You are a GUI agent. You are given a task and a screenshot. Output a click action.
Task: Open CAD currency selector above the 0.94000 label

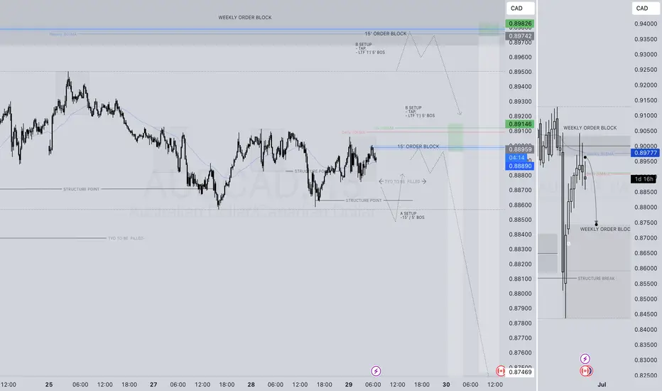646,8
